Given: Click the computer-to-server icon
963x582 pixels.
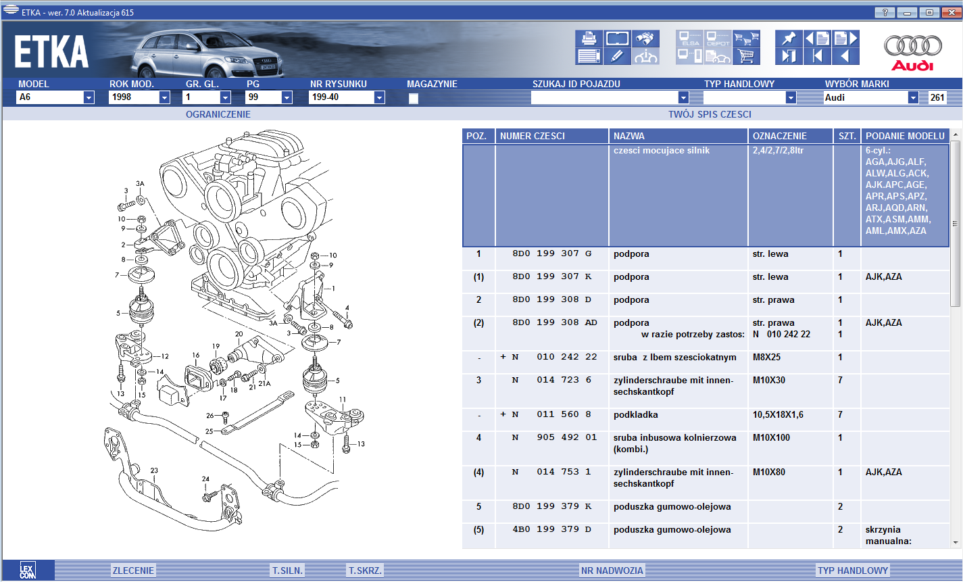Looking at the screenshot, I should tap(689, 56).
